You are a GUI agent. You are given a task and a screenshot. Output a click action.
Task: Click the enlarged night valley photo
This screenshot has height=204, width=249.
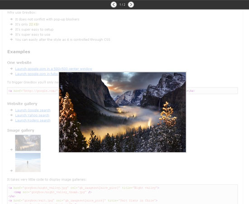click(122, 112)
